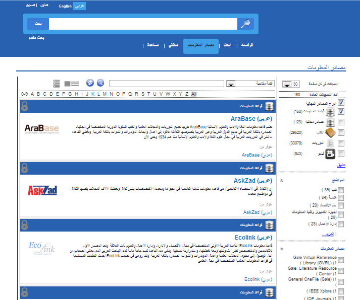360x300 pixels.
Task: Filter sources by letter E
Action: pyautogui.click(x=58, y=94)
